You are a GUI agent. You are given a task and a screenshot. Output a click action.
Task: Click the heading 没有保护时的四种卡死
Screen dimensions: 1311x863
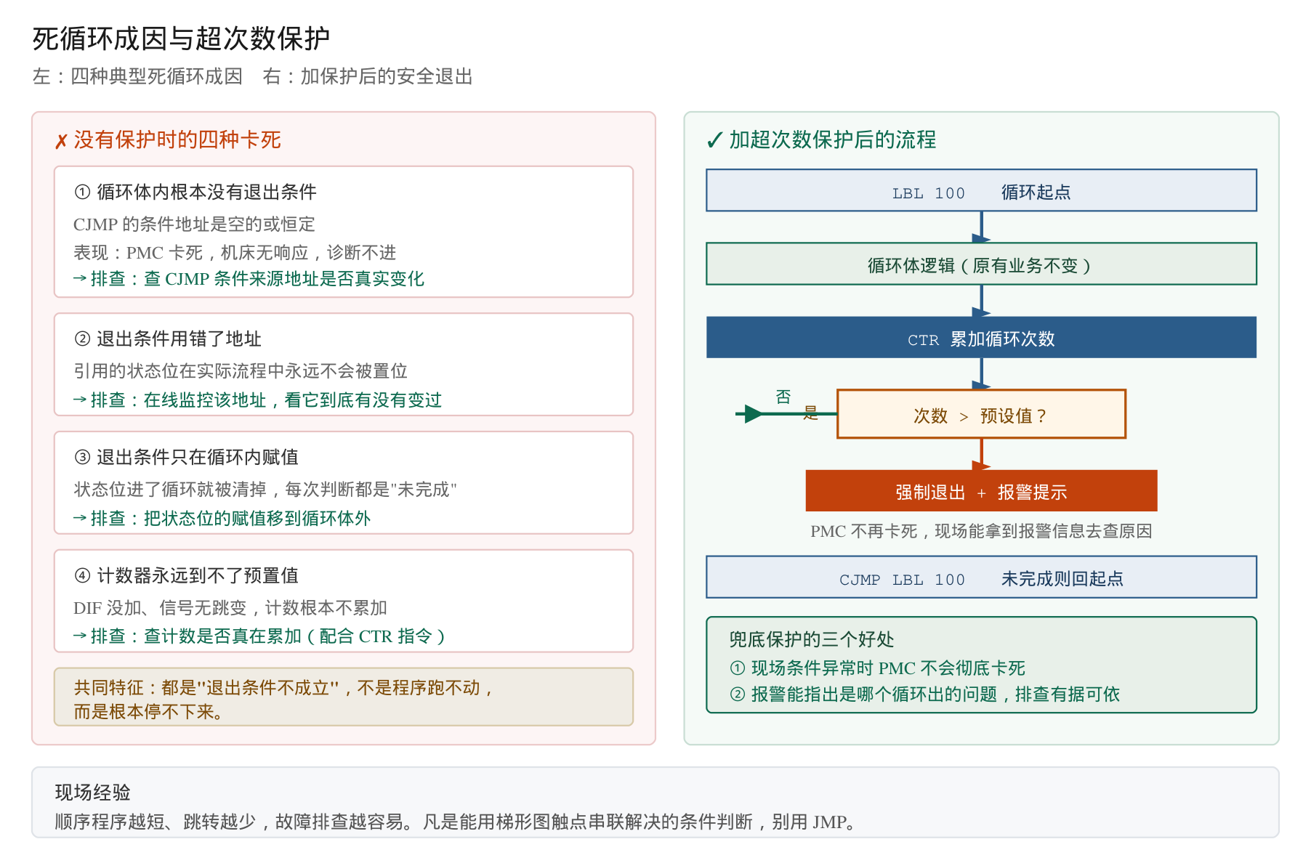(177, 139)
